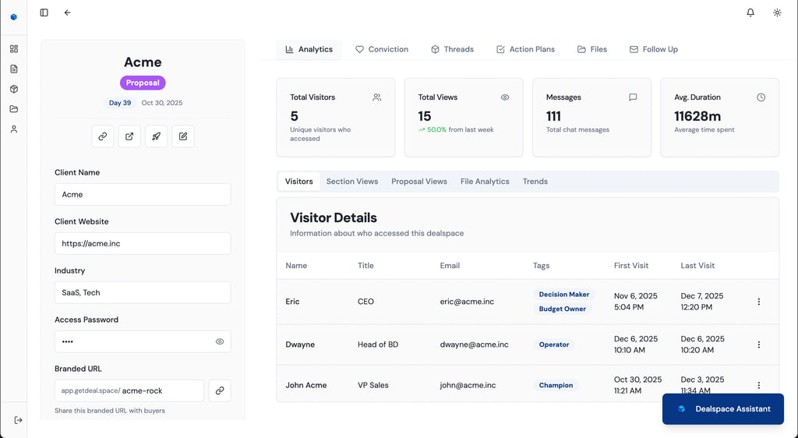
Task: Click the back arrow icon
Action: [68, 12]
